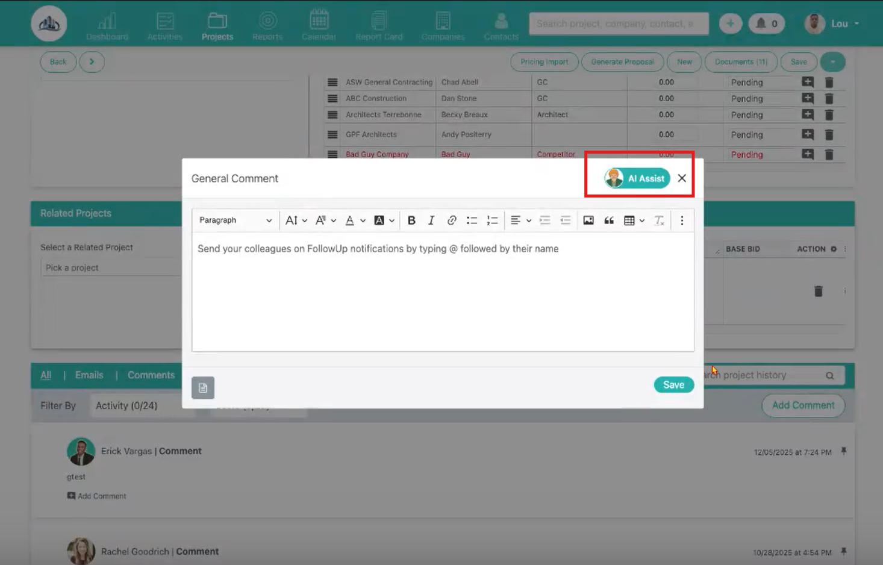Apply bold formatting in the comment editor
The image size is (883, 565).
coord(411,220)
